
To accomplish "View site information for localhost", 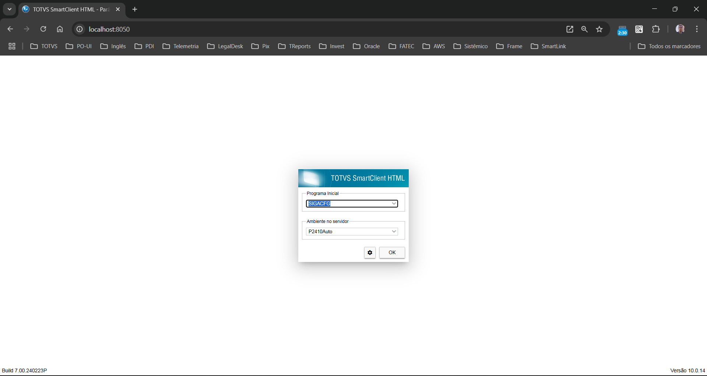I will 80,29.
